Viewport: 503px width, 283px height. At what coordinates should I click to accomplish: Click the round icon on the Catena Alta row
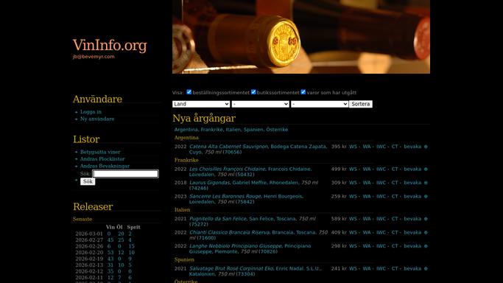[x=426, y=147]
